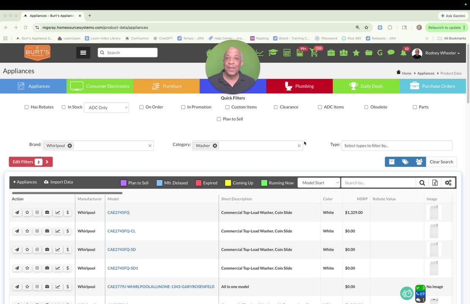Click the Clear Search button
The image size is (470, 304).
tap(441, 162)
